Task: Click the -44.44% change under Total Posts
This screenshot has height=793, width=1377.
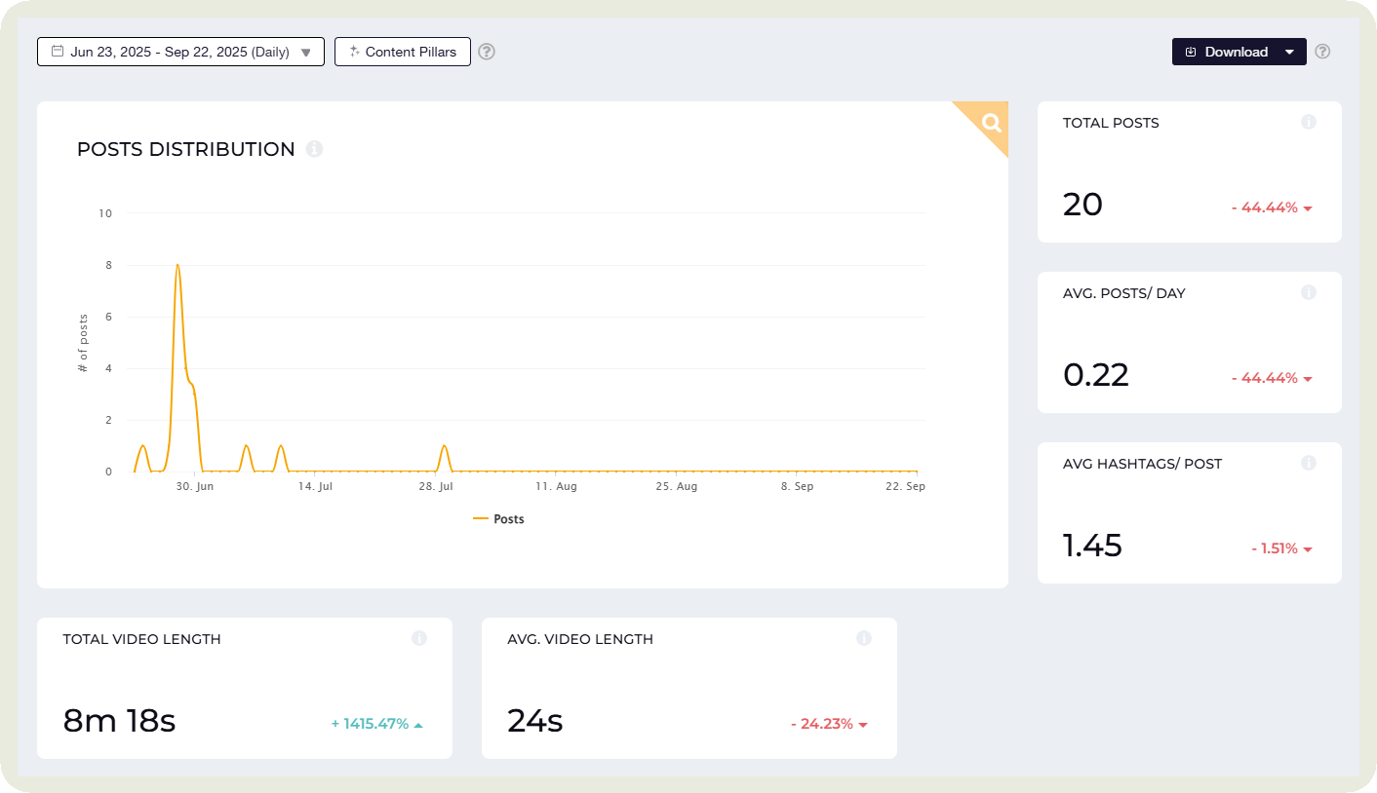Action: (1271, 208)
